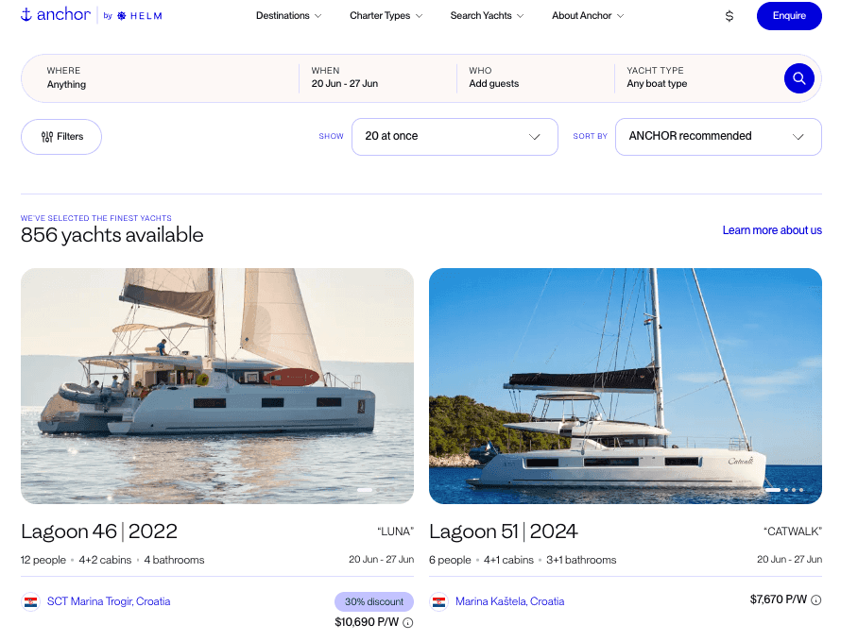Viewport: 858px width, 641px height.
Task: Open the Lagoon 46 Luna yacht photo
Action: [217, 386]
